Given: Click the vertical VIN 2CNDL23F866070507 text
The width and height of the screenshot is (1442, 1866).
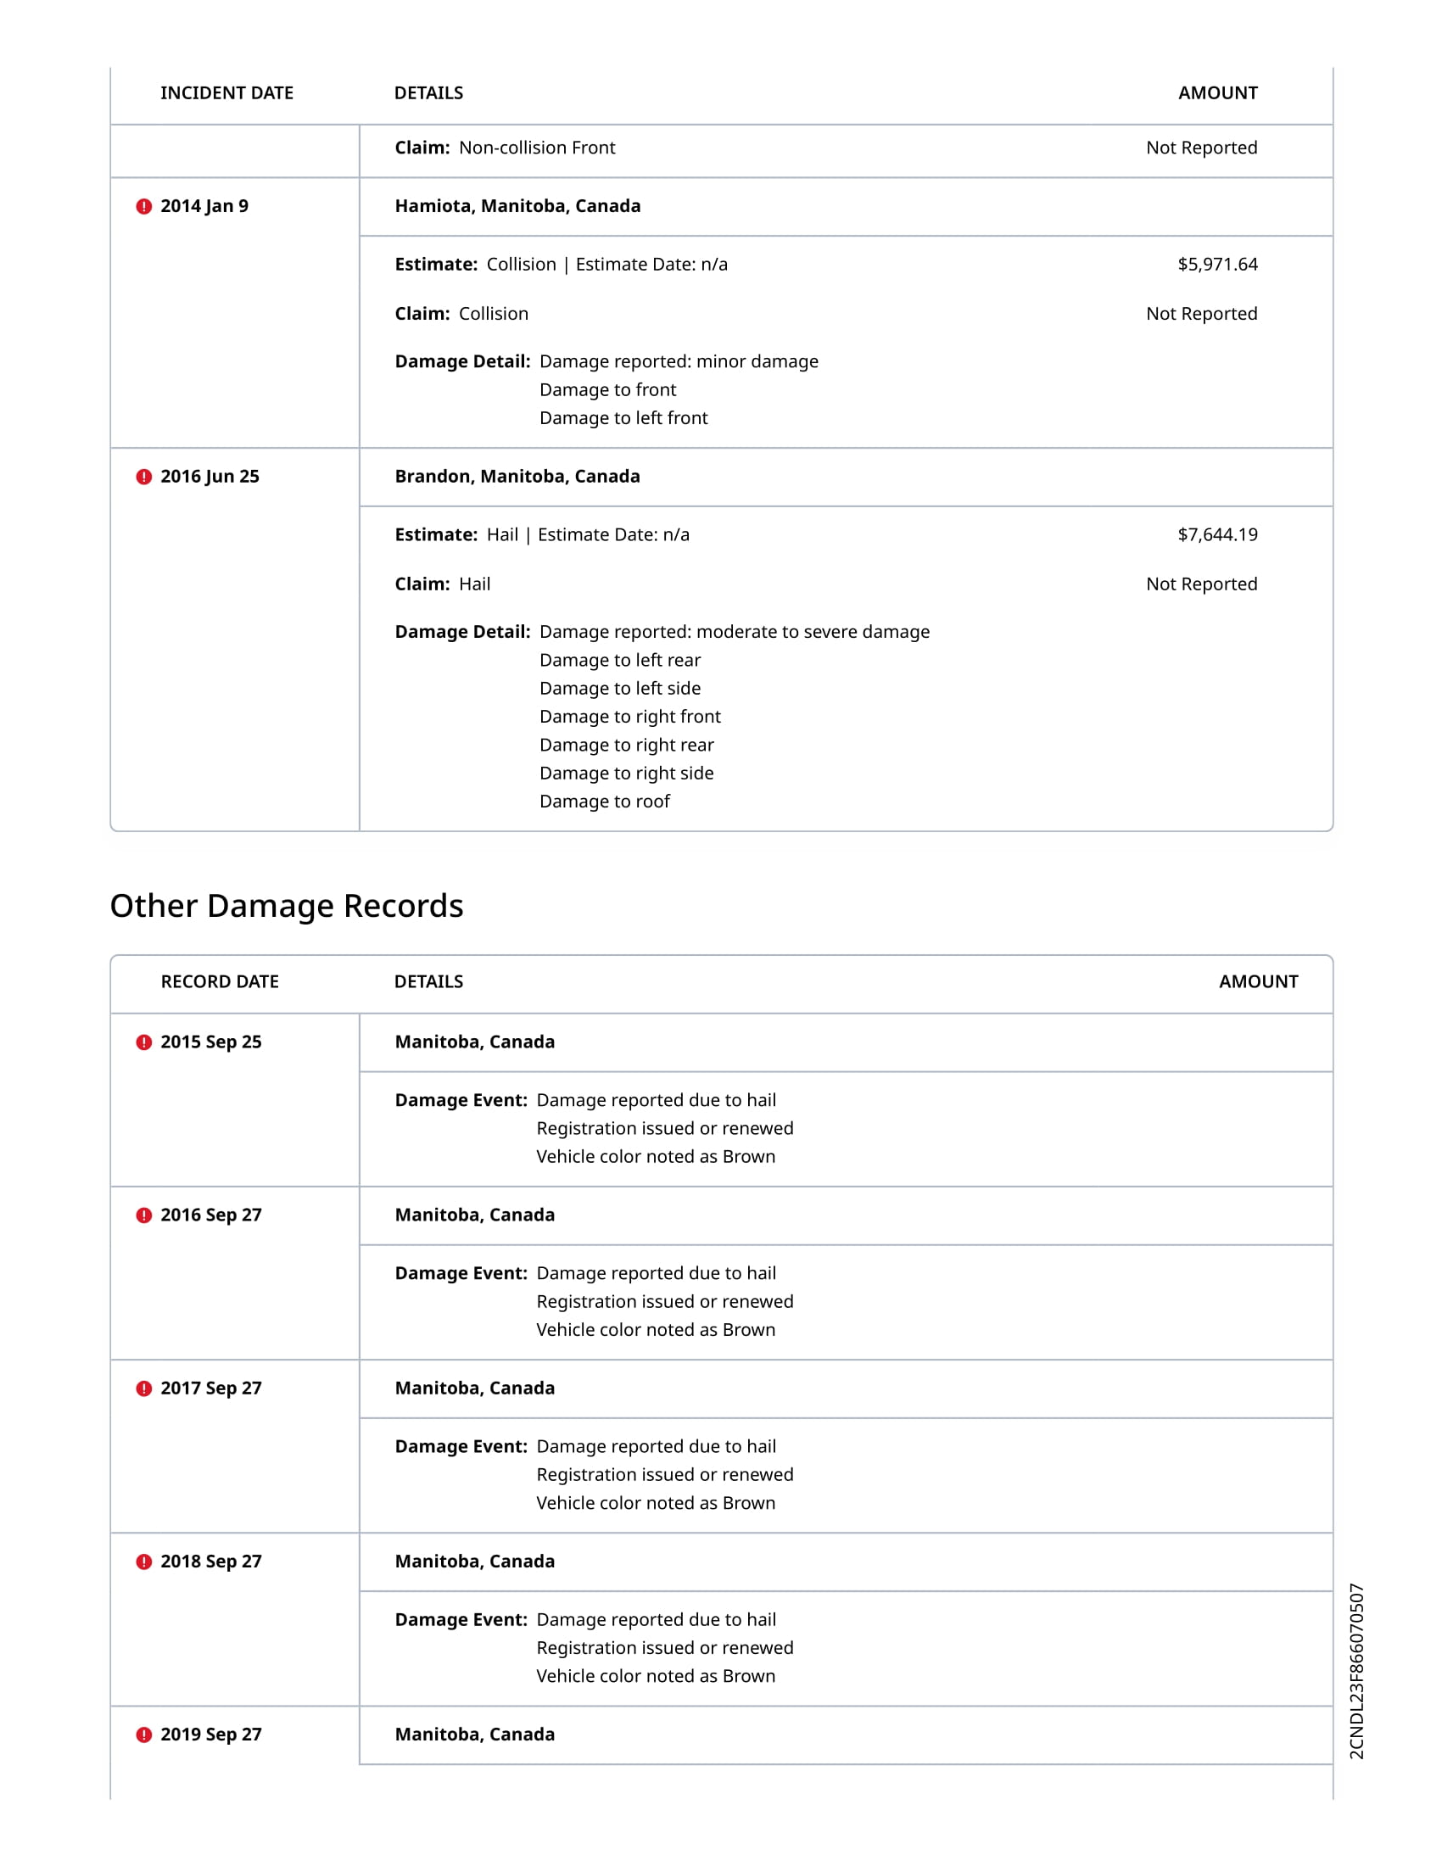Looking at the screenshot, I should pos(1355,1671).
